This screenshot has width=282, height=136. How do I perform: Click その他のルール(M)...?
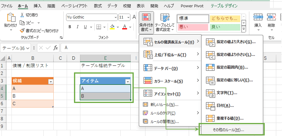coord(232,129)
